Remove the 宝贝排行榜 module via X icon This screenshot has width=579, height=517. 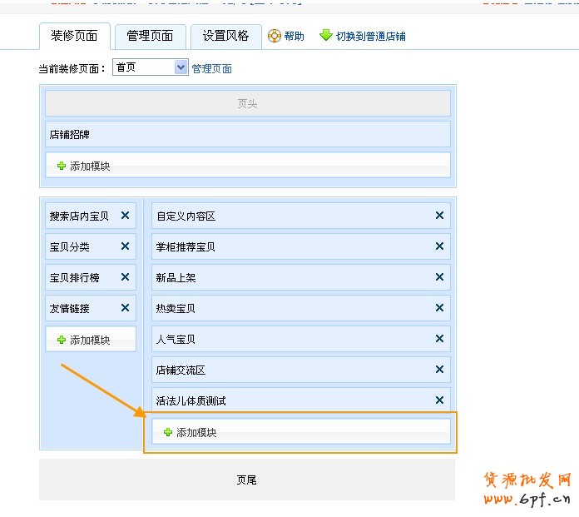pyautogui.click(x=125, y=277)
